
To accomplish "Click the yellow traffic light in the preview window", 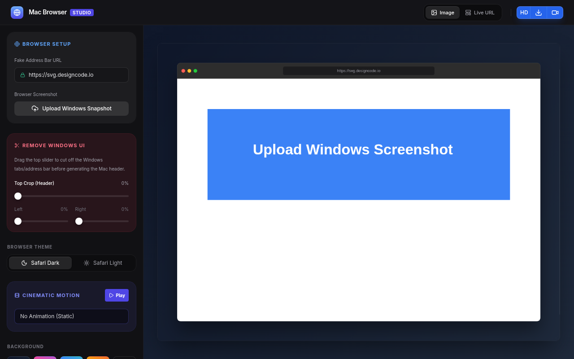I will pos(188,70).
